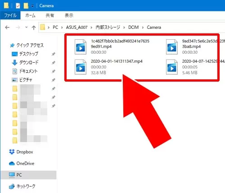Click the クイック アクセス star icon

(x=12, y=45)
